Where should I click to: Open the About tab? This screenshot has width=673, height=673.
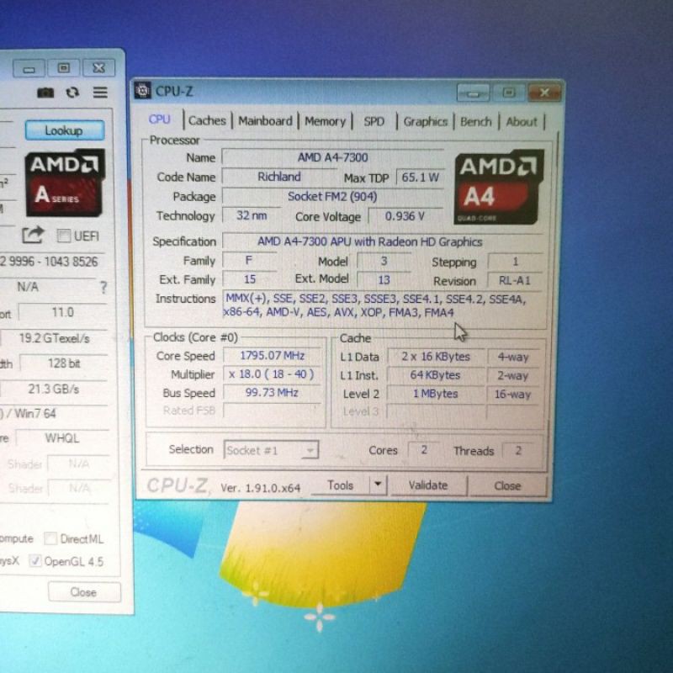(522, 122)
